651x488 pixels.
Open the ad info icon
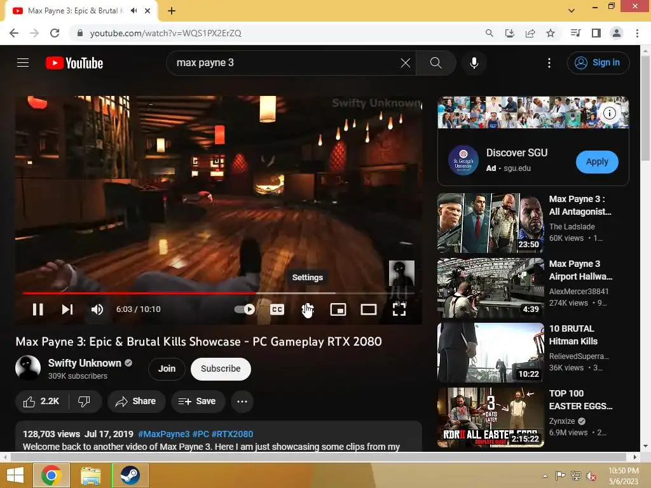(610, 113)
